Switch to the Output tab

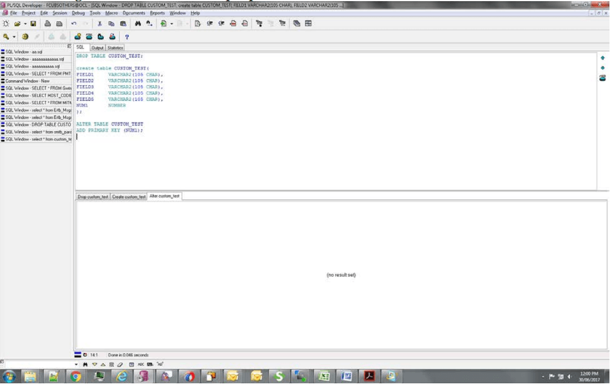(x=97, y=48)
